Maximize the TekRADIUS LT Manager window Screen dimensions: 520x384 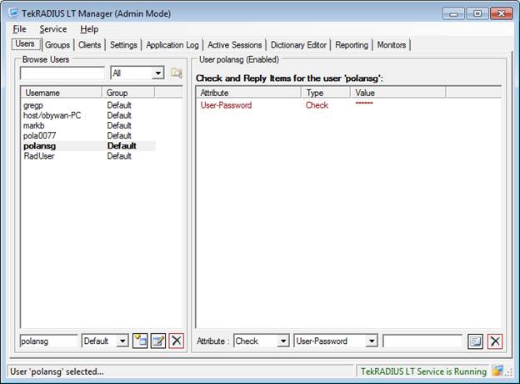tap(477, 13)
